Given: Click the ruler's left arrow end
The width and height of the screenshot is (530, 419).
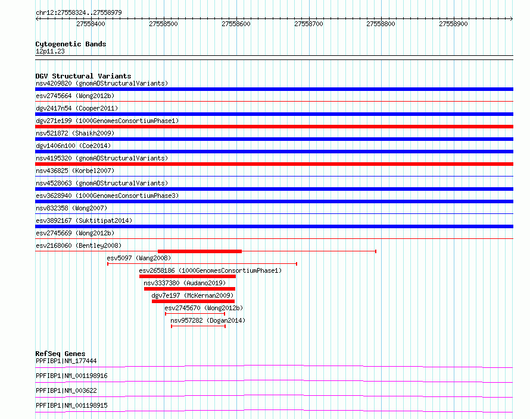Looking at the screenshot, I should pos(37,19).
